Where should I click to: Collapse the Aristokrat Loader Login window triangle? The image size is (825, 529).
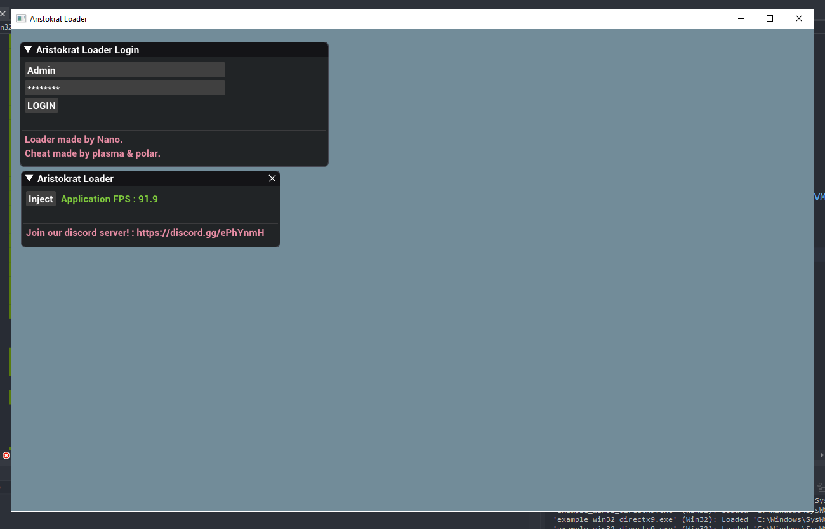coord(27,49)
